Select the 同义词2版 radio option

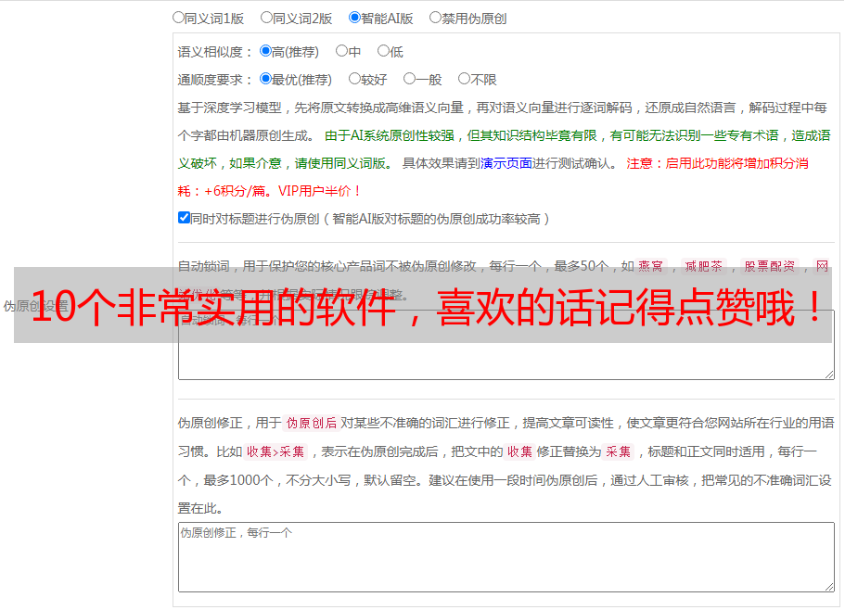(x=266, y=18)
